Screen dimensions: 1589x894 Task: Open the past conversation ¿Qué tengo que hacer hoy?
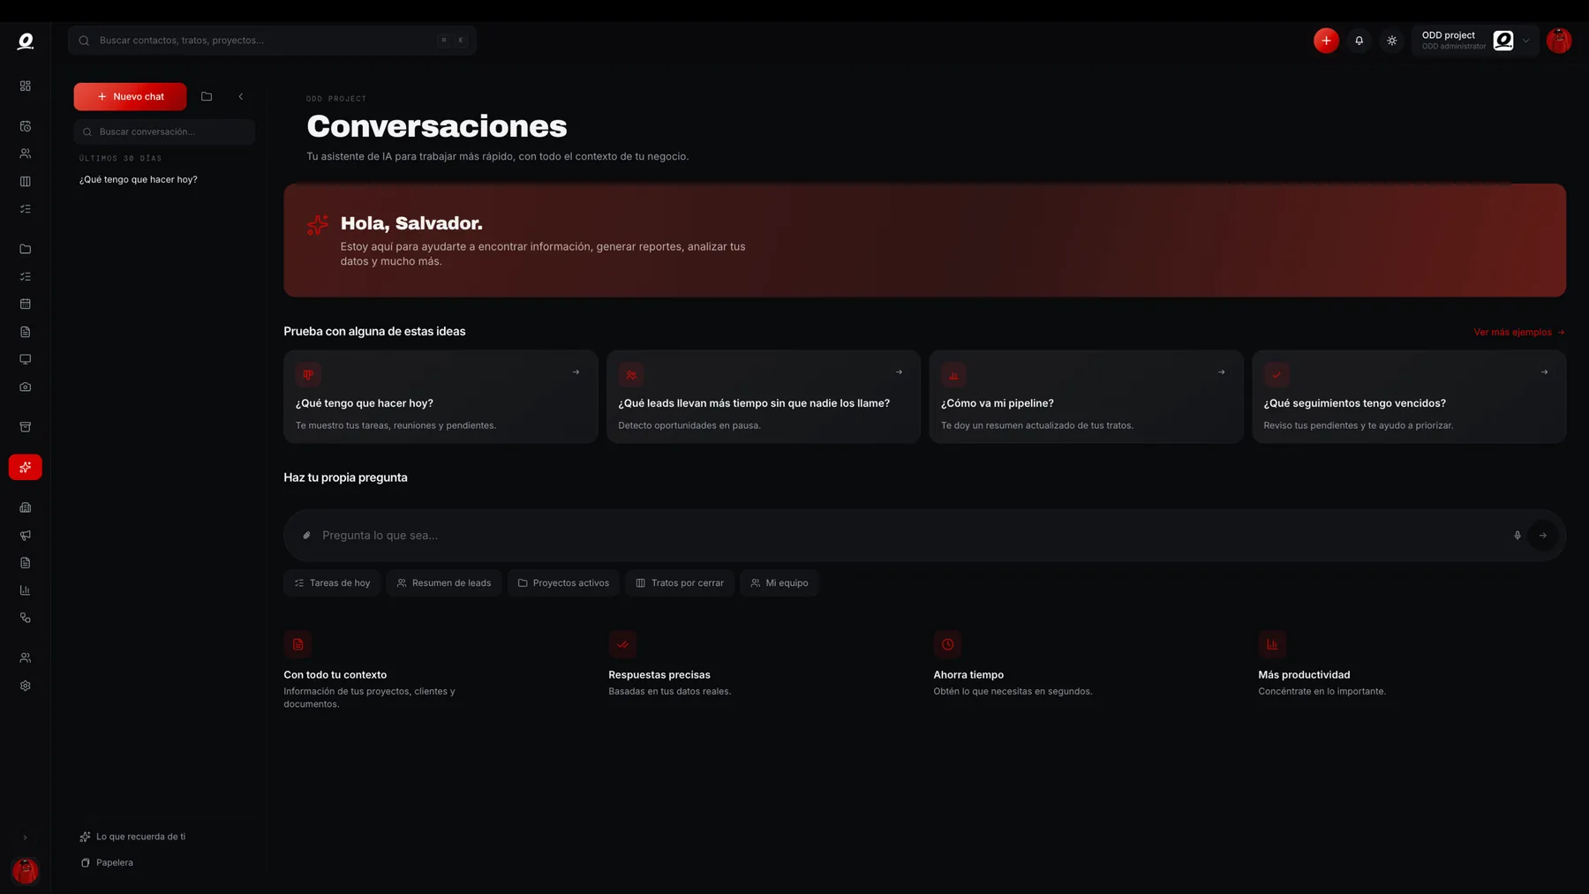tap(139, 179)
